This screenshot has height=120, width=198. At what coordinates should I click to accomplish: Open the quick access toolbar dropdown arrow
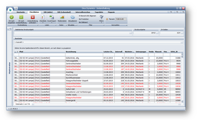(16, 8)
